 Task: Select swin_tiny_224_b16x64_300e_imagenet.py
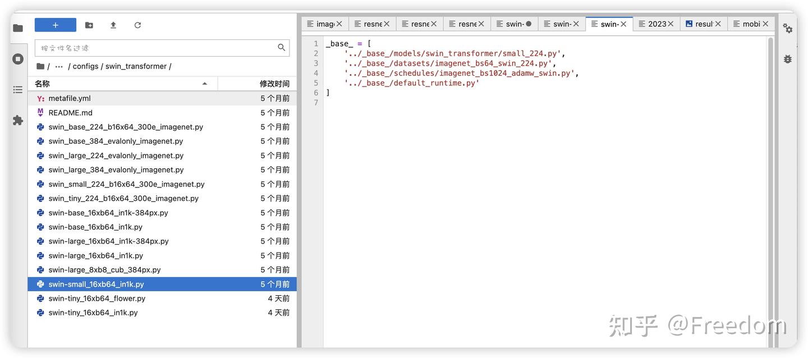tap(162, 199)
